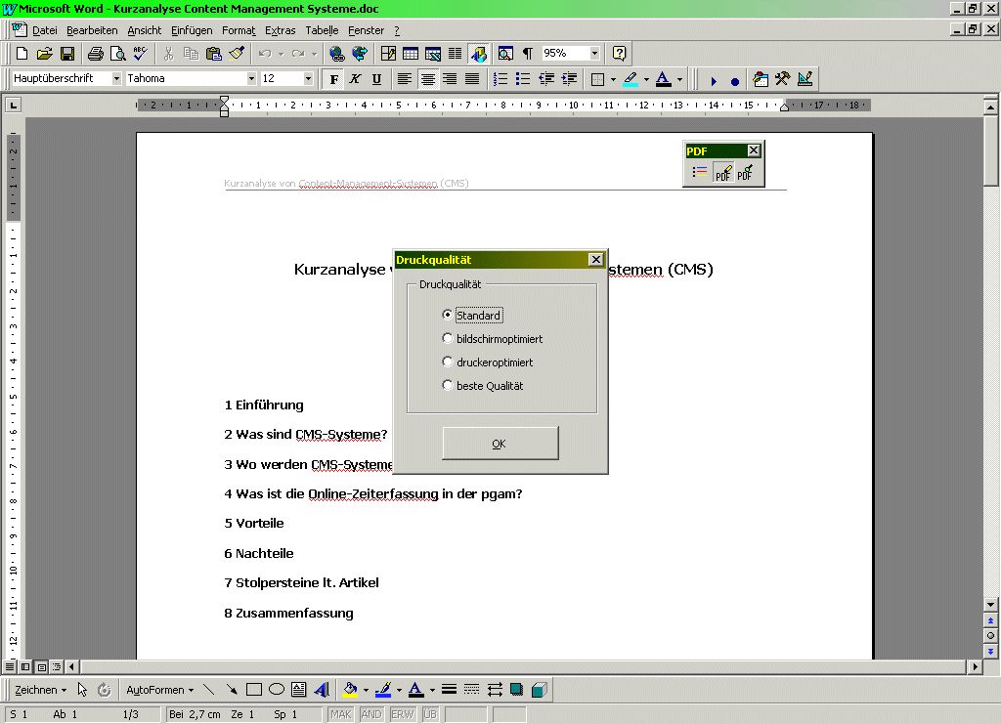Open the Columns layout icon

[456, 54]
